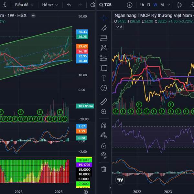The height and width of the screenshot is (194, 194).
Task: Click the 36.25 current price label
Action: pos(82,37)
